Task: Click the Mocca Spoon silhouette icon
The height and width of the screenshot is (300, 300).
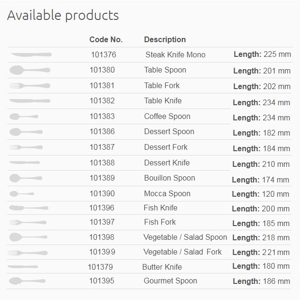Action: 22,194
